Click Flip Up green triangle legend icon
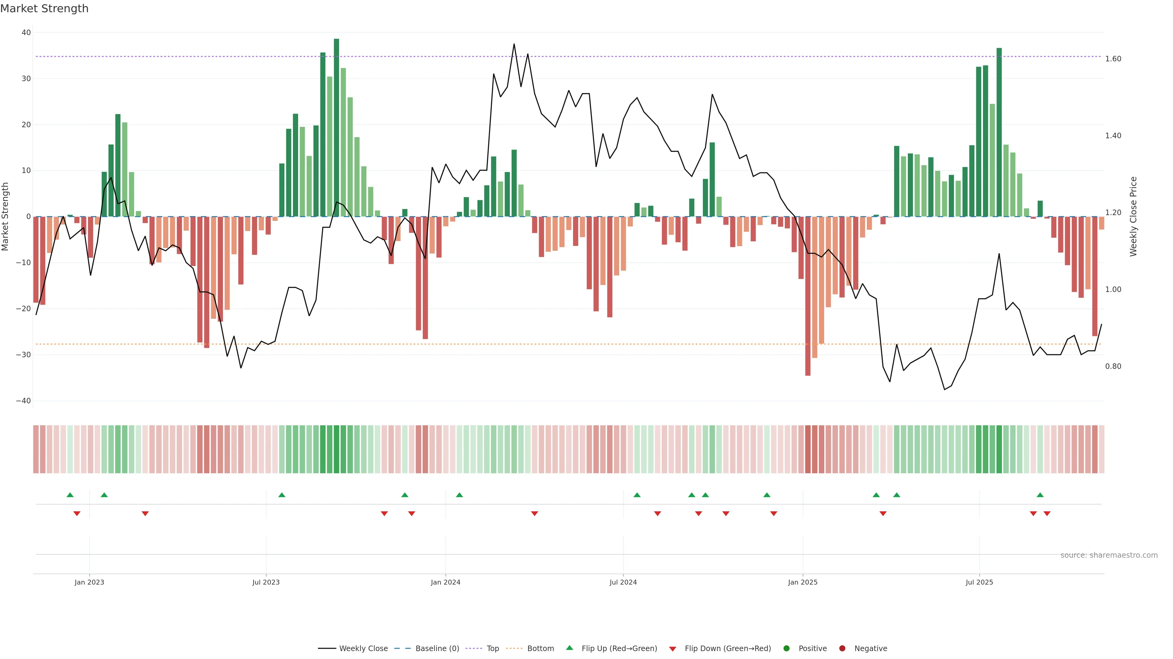1173x659 pixels. coord(569,648)
